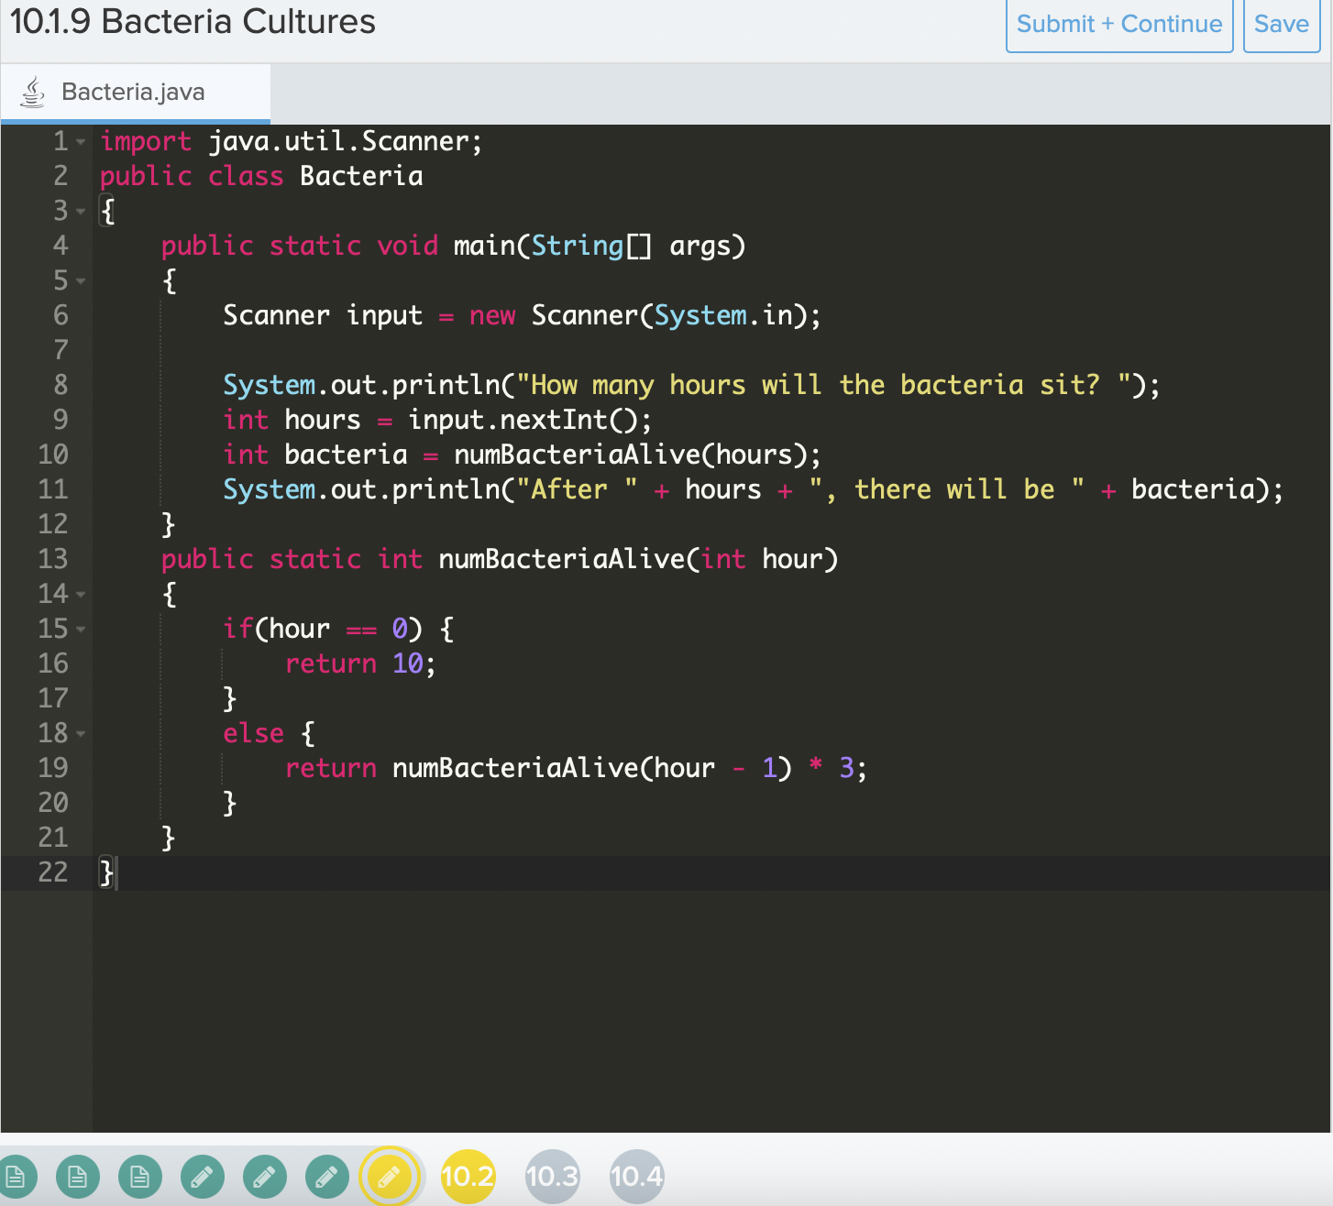Click the Java coffee cup icon on the file tab

pyautogui.click(x=33, y=92)
